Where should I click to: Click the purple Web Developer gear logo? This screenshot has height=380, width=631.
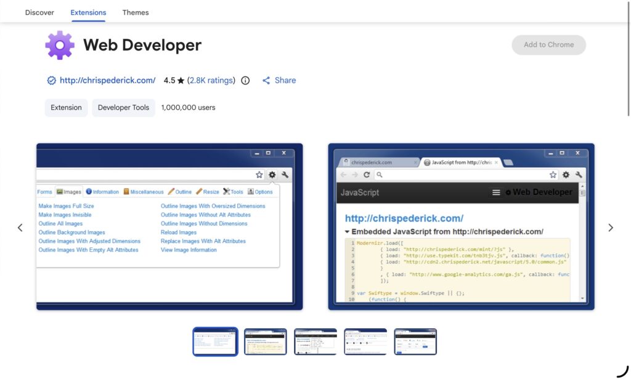pyautogui.click(x=60, y=45)
